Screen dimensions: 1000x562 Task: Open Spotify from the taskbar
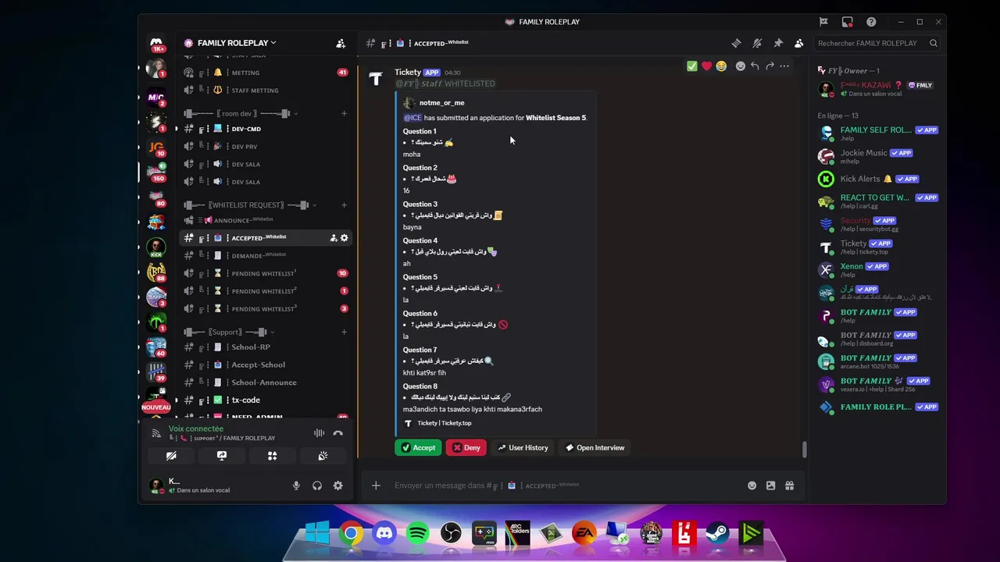pyautogui.click(x=417, y=534)
